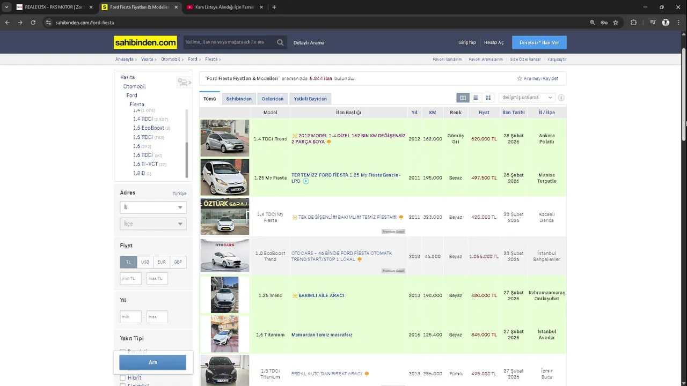This screenshot has height=386, width=687.
Task: Click the site search text box
Action: 230,42
